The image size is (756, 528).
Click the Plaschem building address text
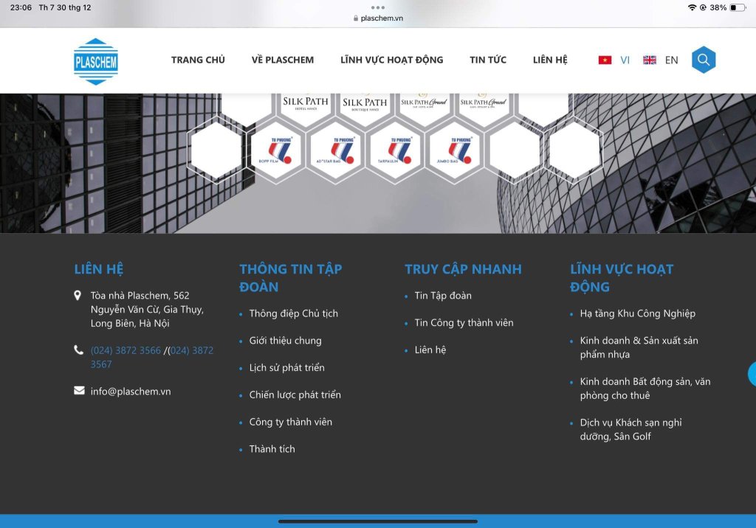[147, 309]
